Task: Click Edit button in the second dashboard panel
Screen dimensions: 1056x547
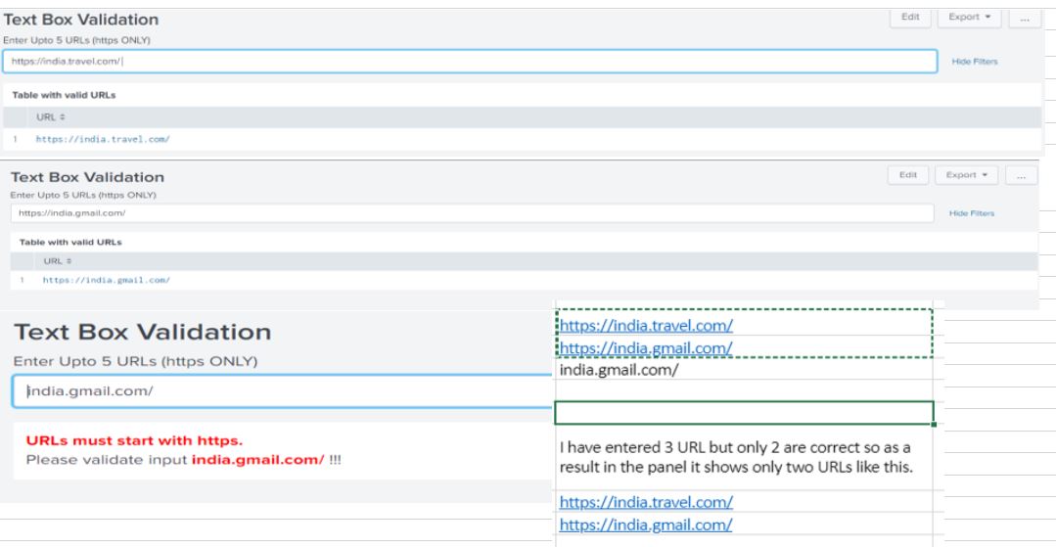Action: click(x=907, y=175)
